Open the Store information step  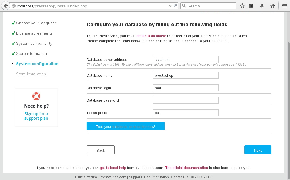(31, 53)
